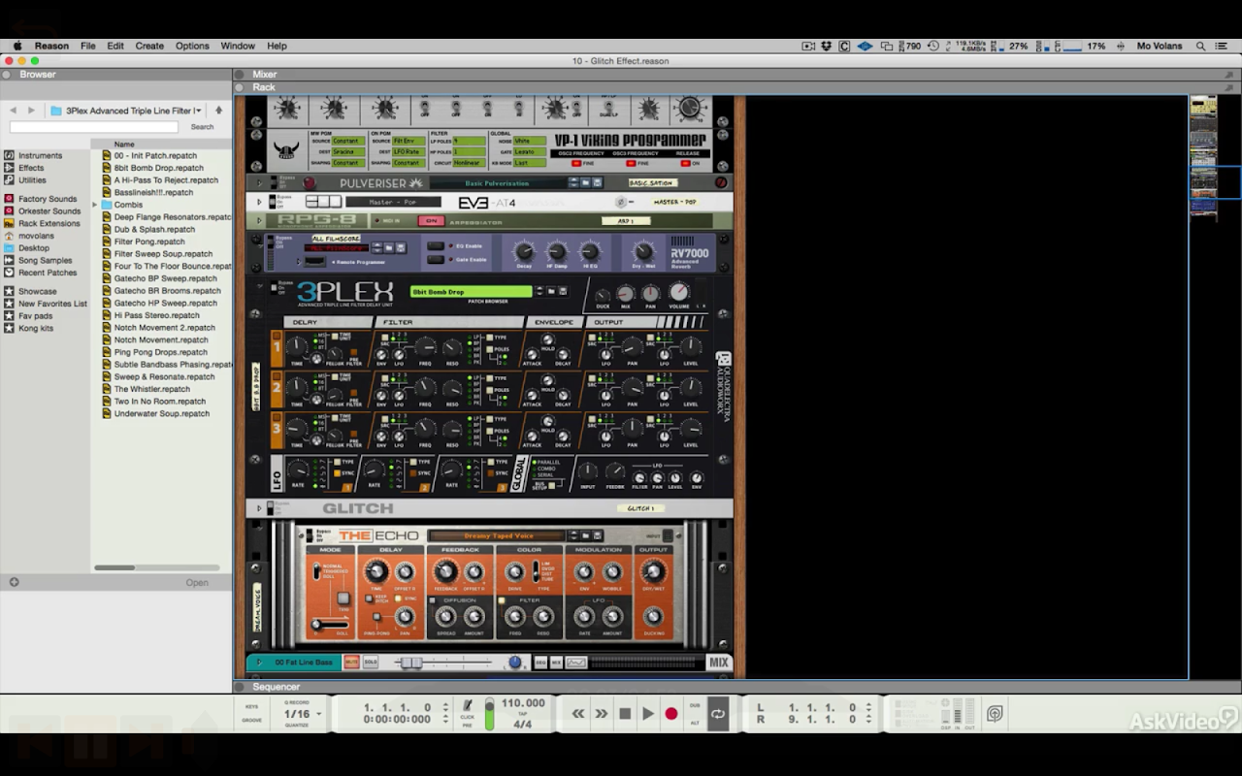This screenshot has width=1242, height=776.
Task: Mute the 00 Fat Line Bass channel
Action: point(350,663)
